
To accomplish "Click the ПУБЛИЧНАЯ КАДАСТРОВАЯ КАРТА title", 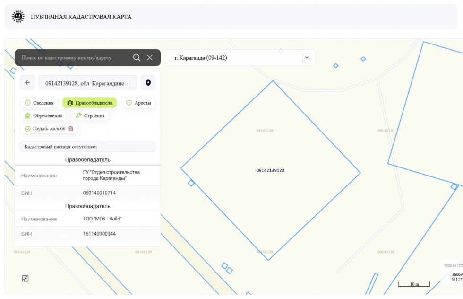I will click(81, 17).
